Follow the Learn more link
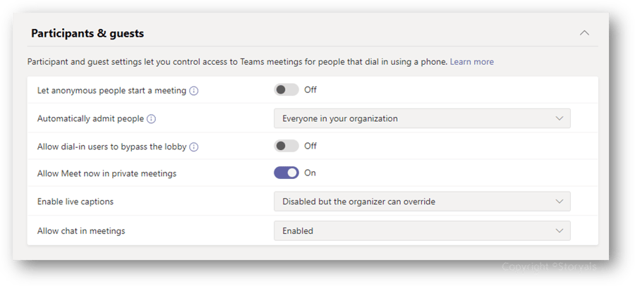Viewport: 635px width, 286px height. pos(472,62)
